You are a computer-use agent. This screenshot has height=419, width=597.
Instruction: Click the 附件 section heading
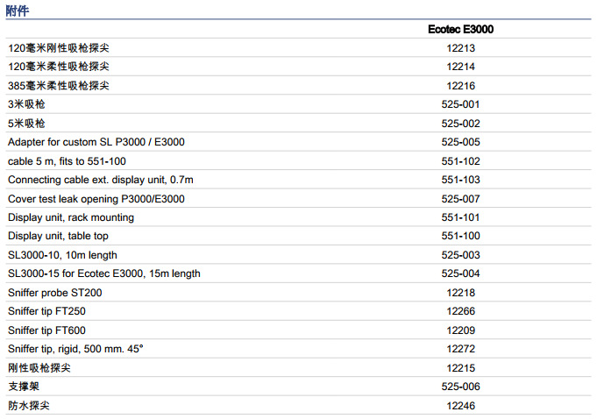click(x=19, y=10)
